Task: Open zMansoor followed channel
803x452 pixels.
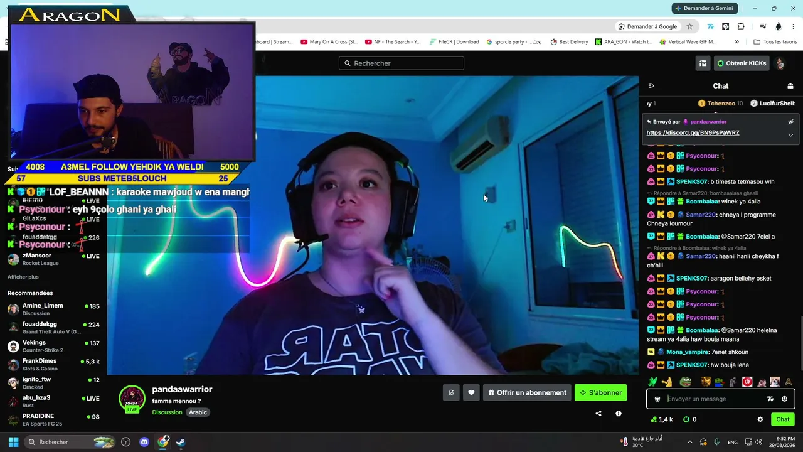Action: 53,259
